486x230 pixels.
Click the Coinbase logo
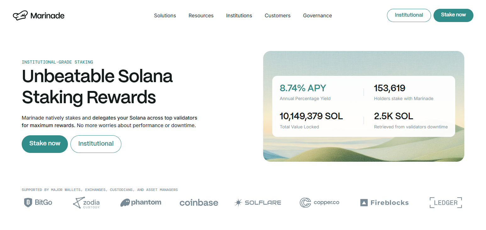(x=199, y=203)
